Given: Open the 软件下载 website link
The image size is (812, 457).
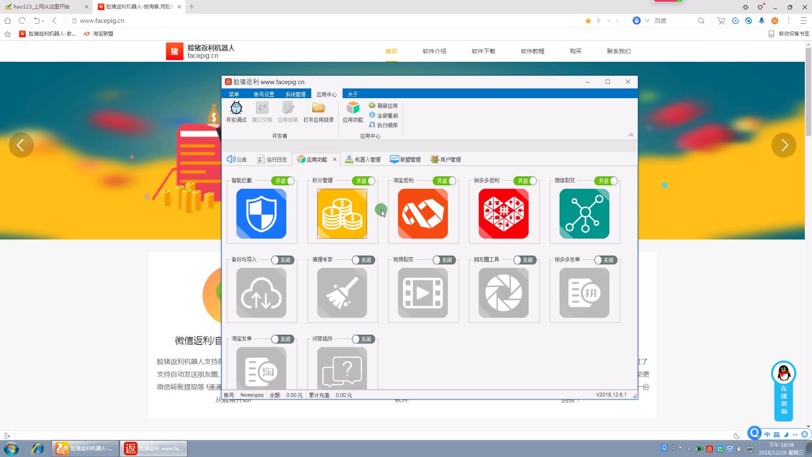Looking at the screenshot, I should click(x=483, y=51).
